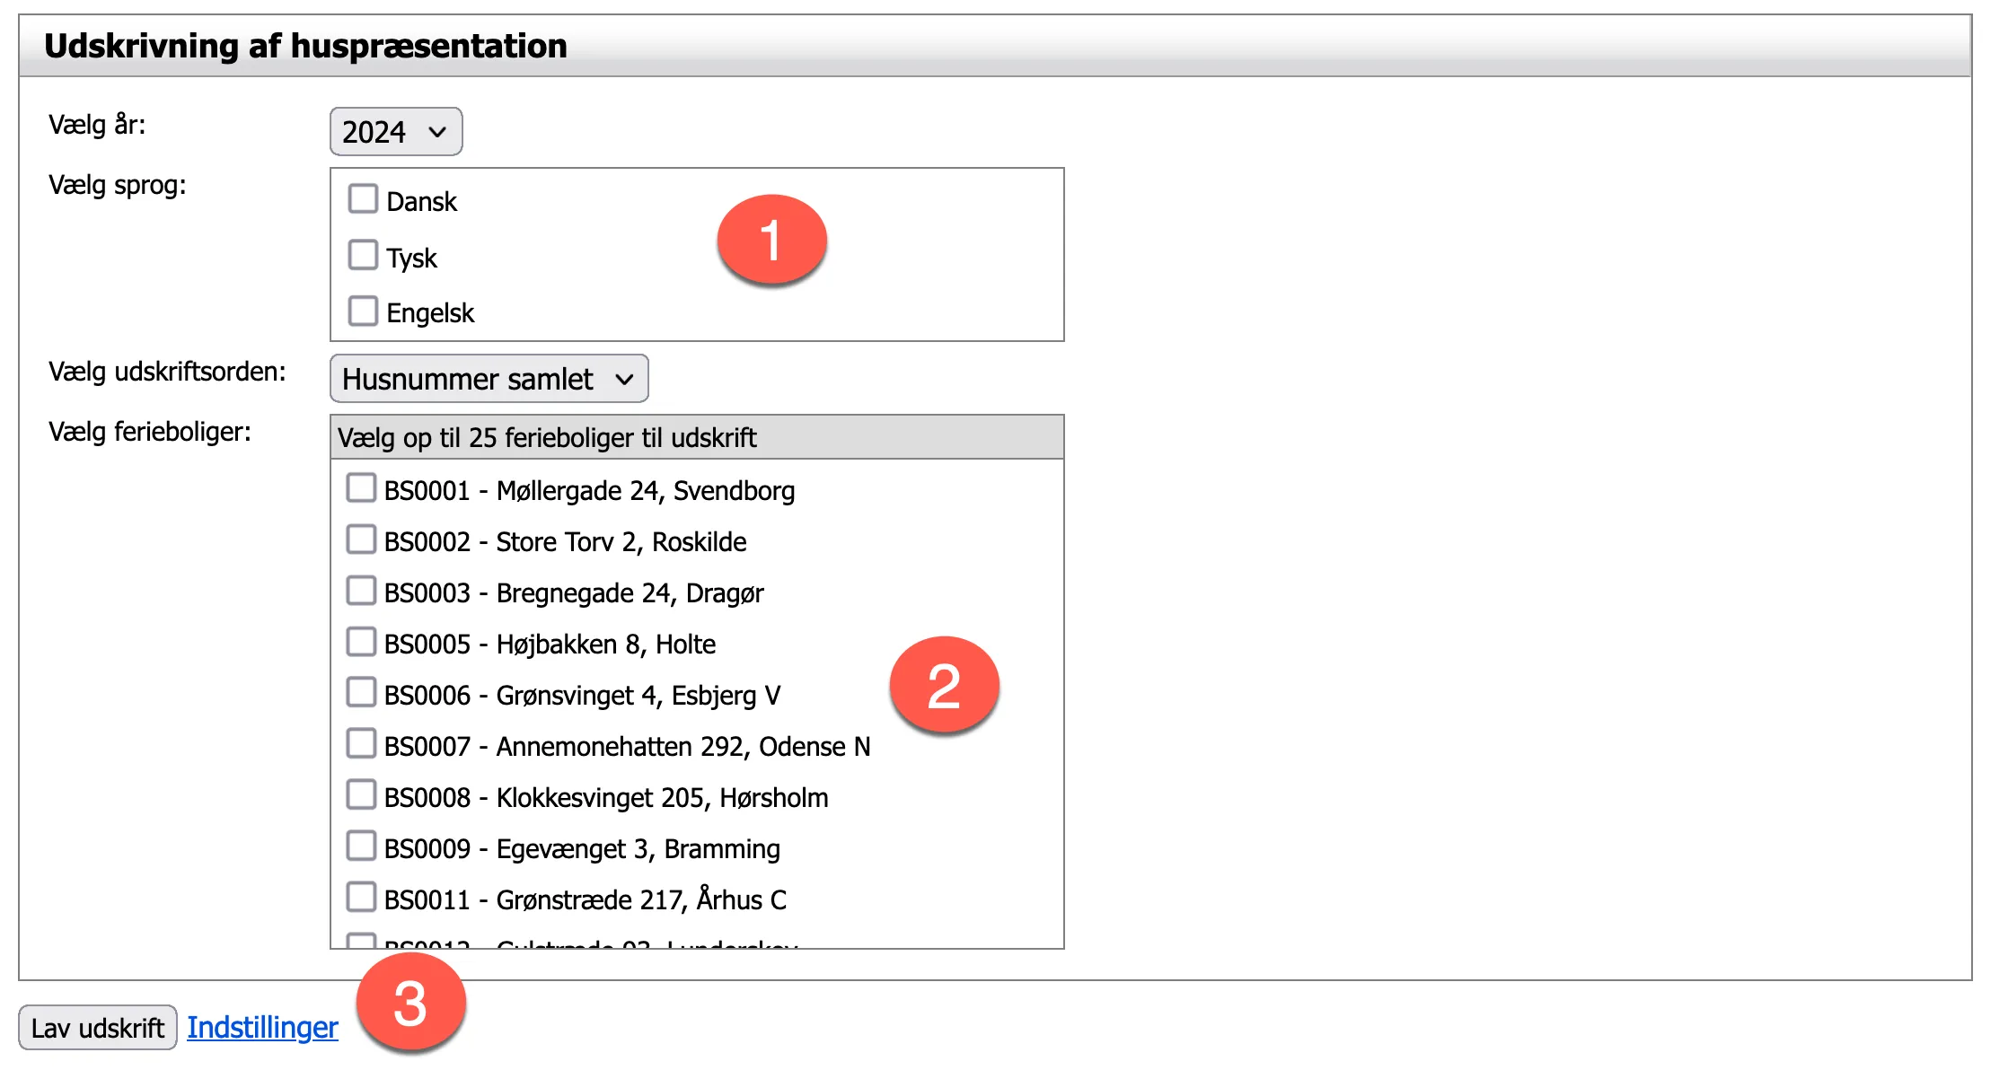Open the Indstillinger link
Screen dimensions: 1999x1070
pos(262,1027)
